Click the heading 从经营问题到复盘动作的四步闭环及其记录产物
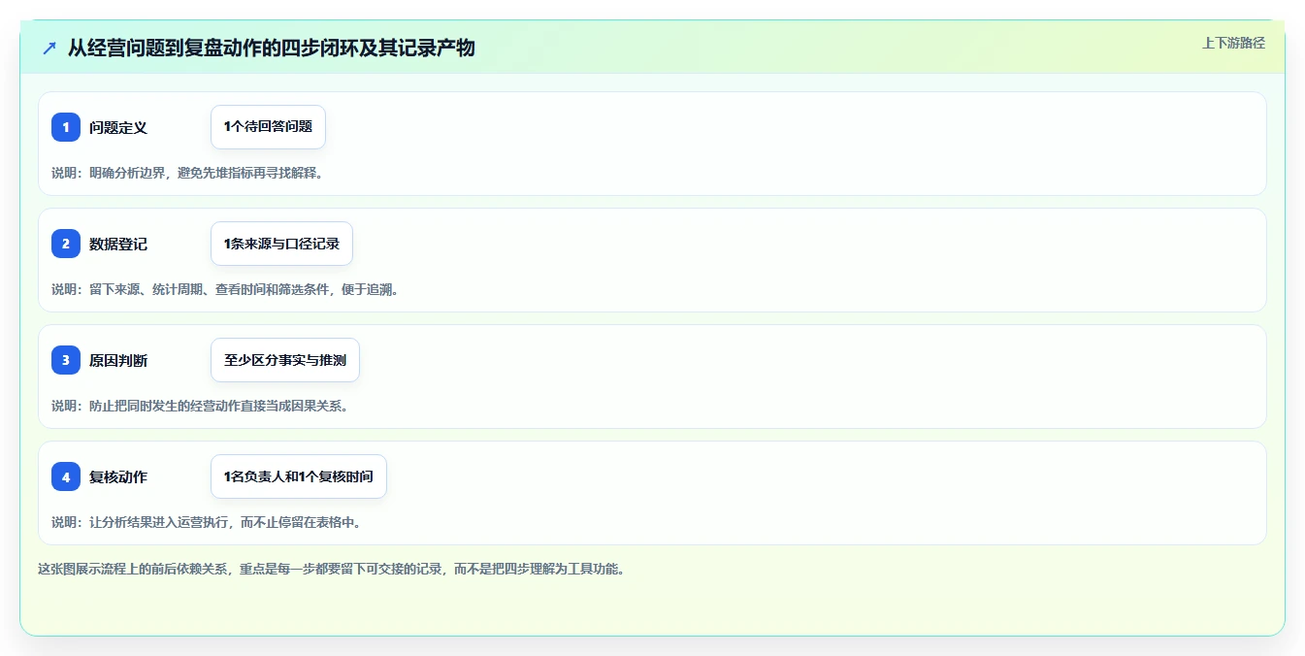 [272, 48]
